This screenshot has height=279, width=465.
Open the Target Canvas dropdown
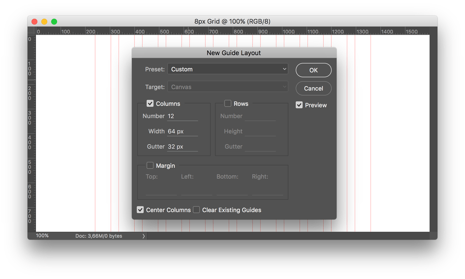[227, 87]
